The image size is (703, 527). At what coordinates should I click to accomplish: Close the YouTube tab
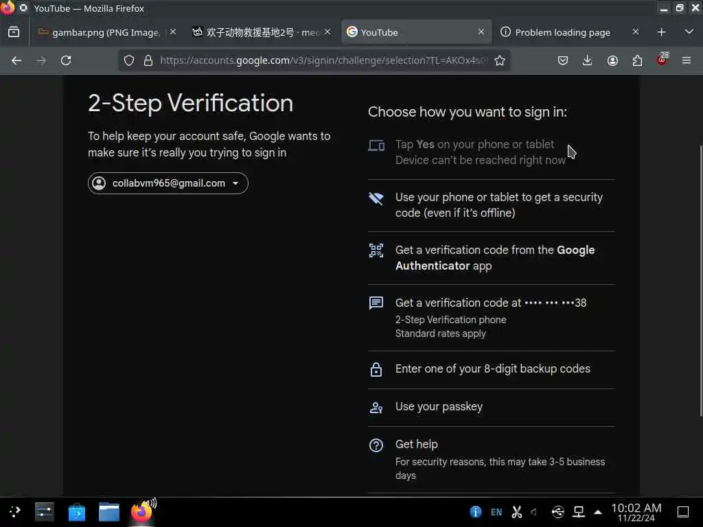pos(481,32)
